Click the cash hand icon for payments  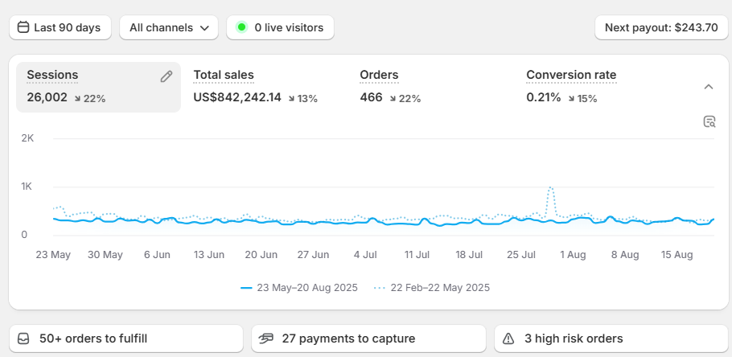(x=266, y=339)
